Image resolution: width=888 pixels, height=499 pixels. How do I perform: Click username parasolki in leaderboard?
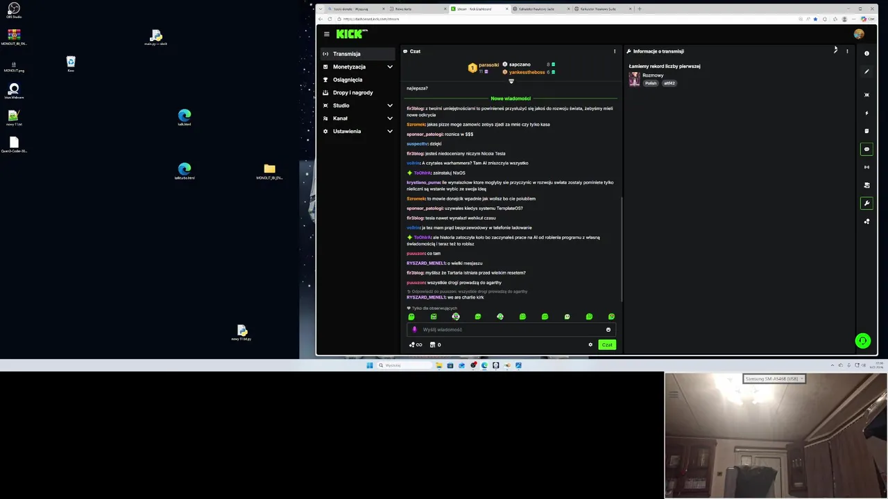pos(488,65)
